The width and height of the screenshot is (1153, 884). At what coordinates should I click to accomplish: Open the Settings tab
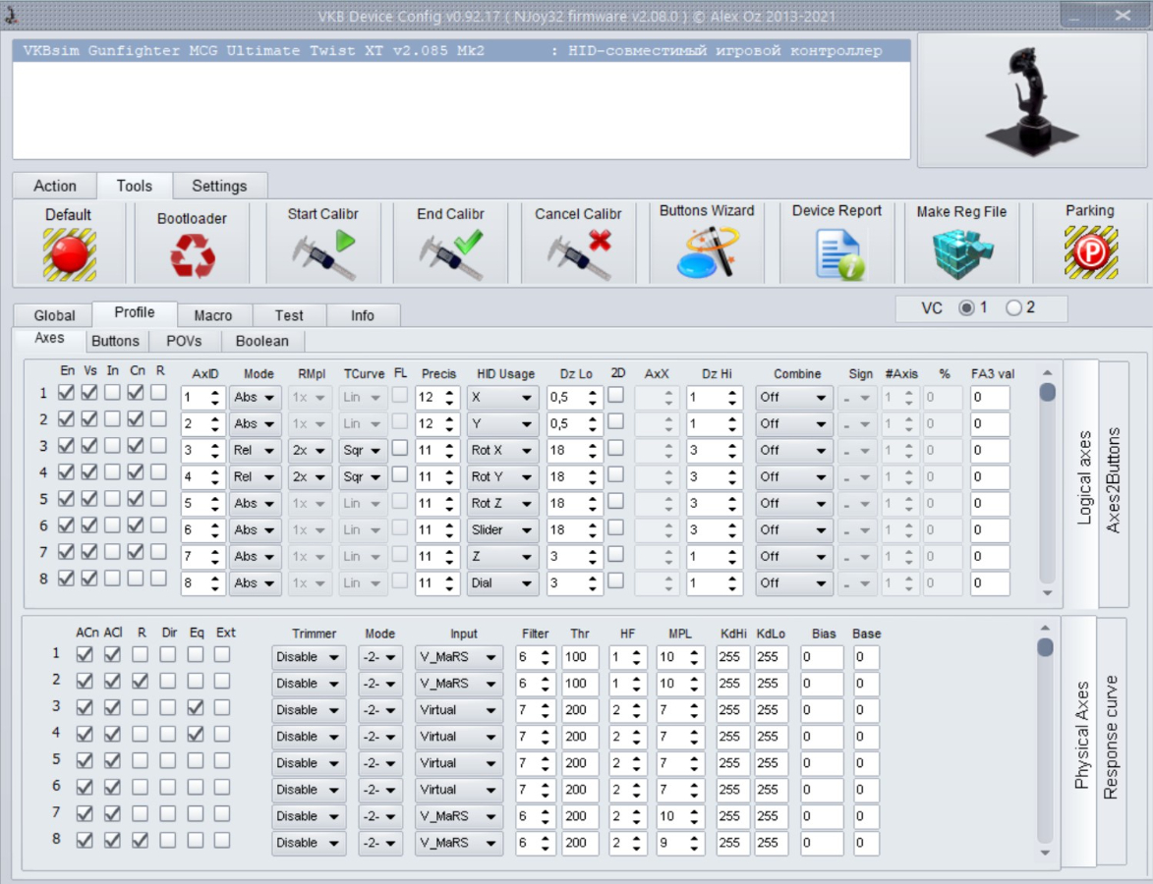point(219,186)
